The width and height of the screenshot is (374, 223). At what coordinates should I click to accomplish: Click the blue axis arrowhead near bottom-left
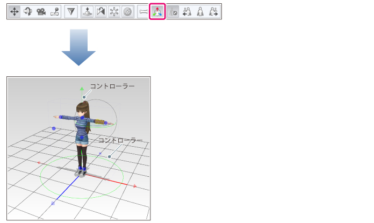coord(53,203)
